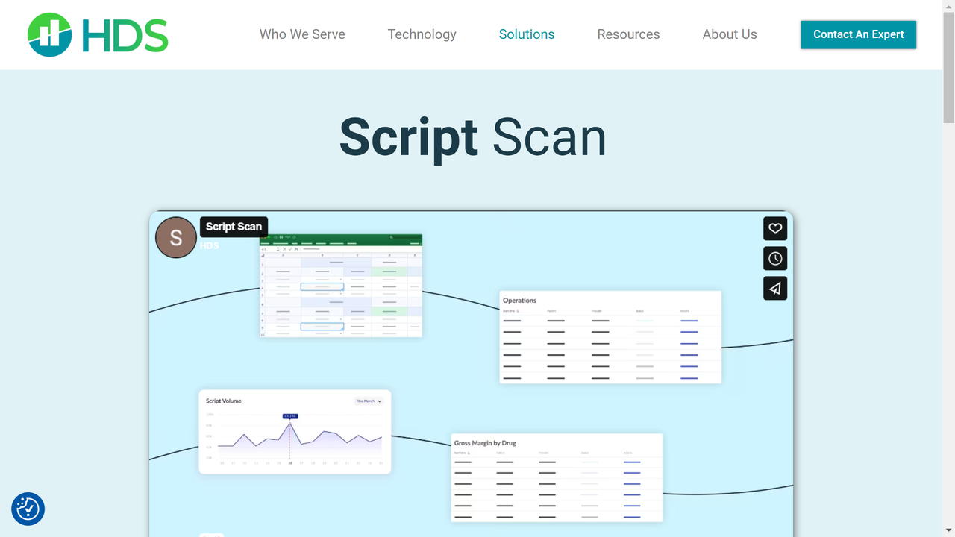Open the Resources menu
955x537 pixels.
coord(628,34)
